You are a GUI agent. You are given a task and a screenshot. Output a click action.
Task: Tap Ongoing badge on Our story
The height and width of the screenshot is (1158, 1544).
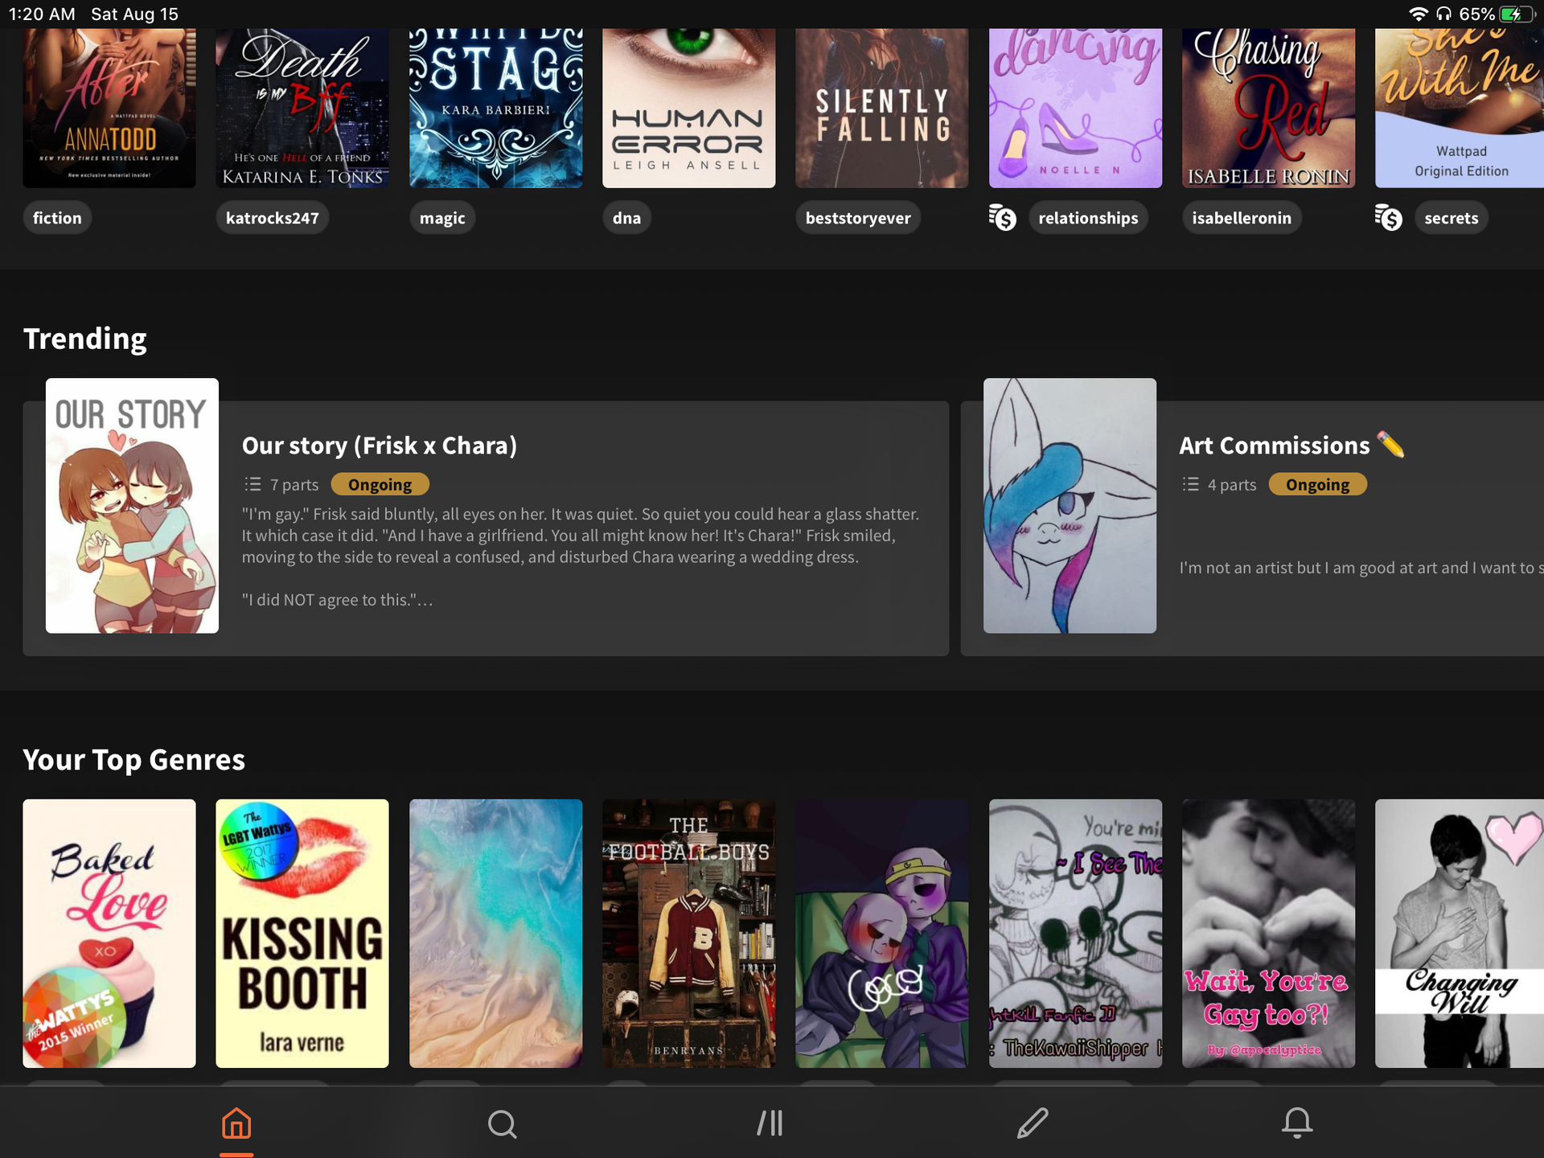coord(380,484)
